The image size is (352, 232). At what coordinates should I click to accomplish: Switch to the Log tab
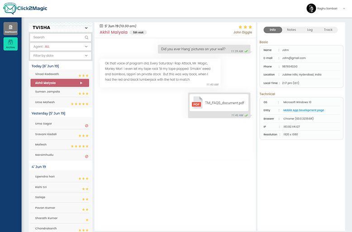(310, 29)
